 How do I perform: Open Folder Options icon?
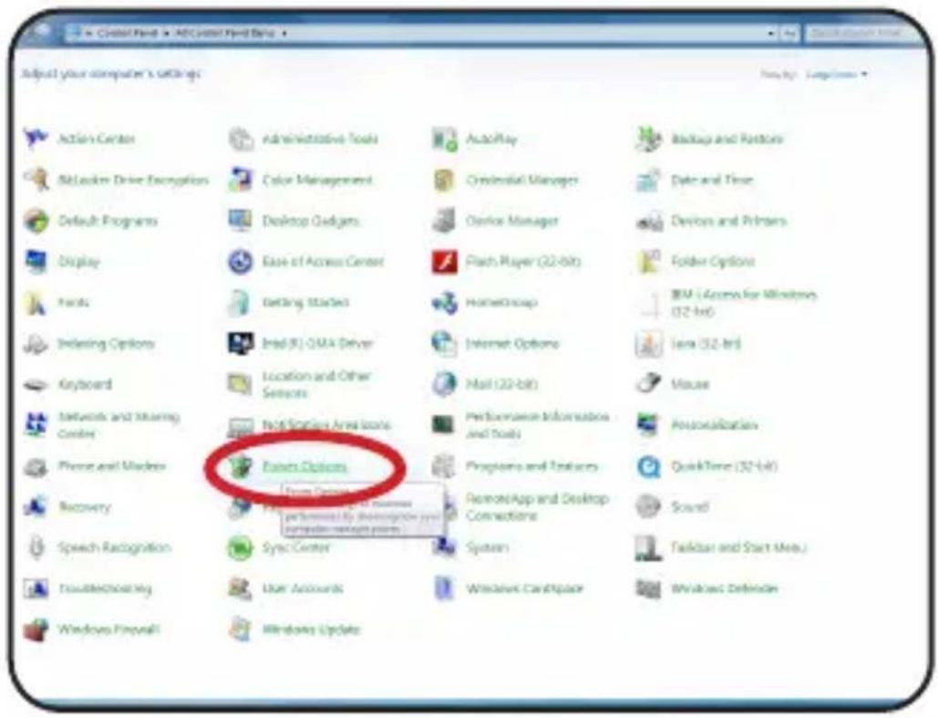pos(649,262)
